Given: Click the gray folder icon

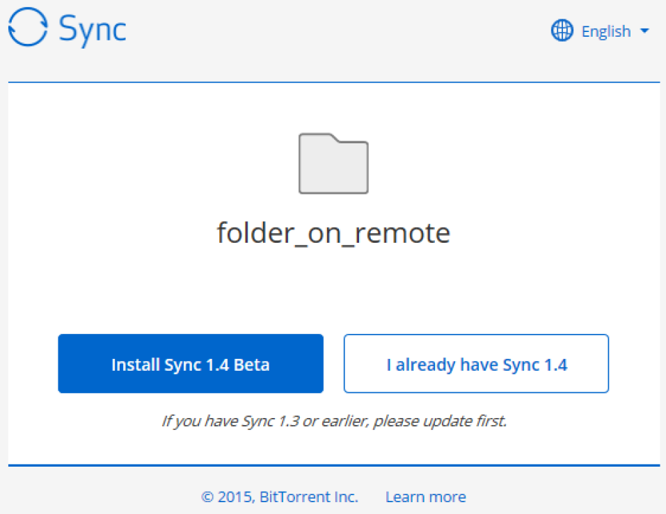Looking at the screenshot, I should click(x=333, y=163).
